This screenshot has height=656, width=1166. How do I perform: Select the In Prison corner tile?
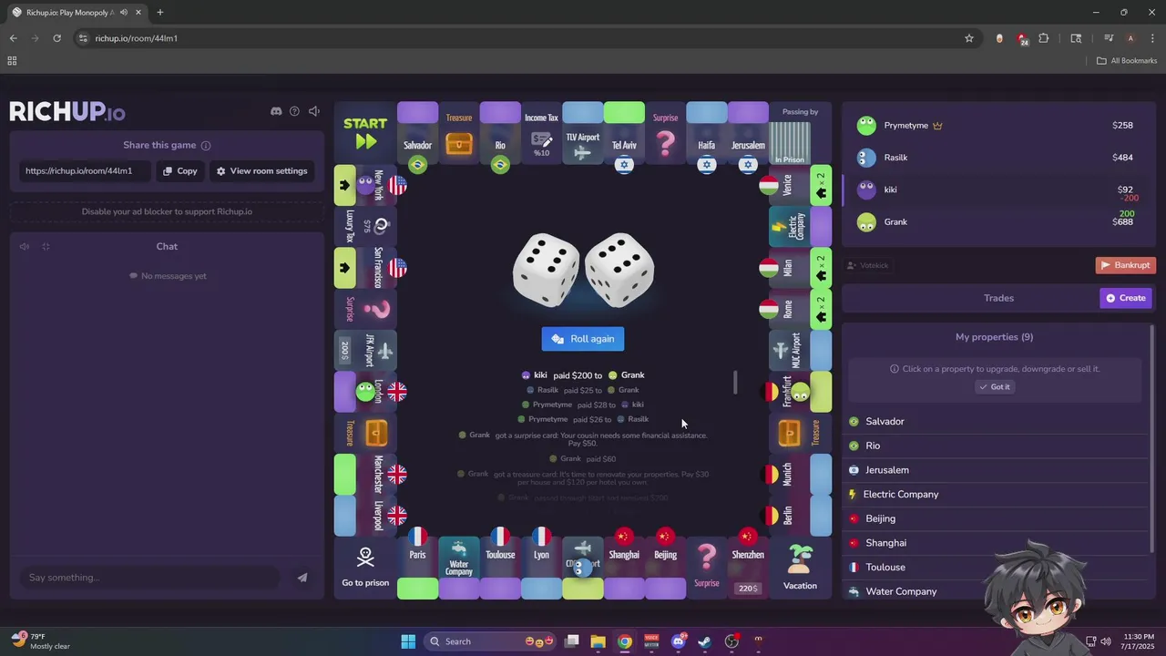click(800, 133)
